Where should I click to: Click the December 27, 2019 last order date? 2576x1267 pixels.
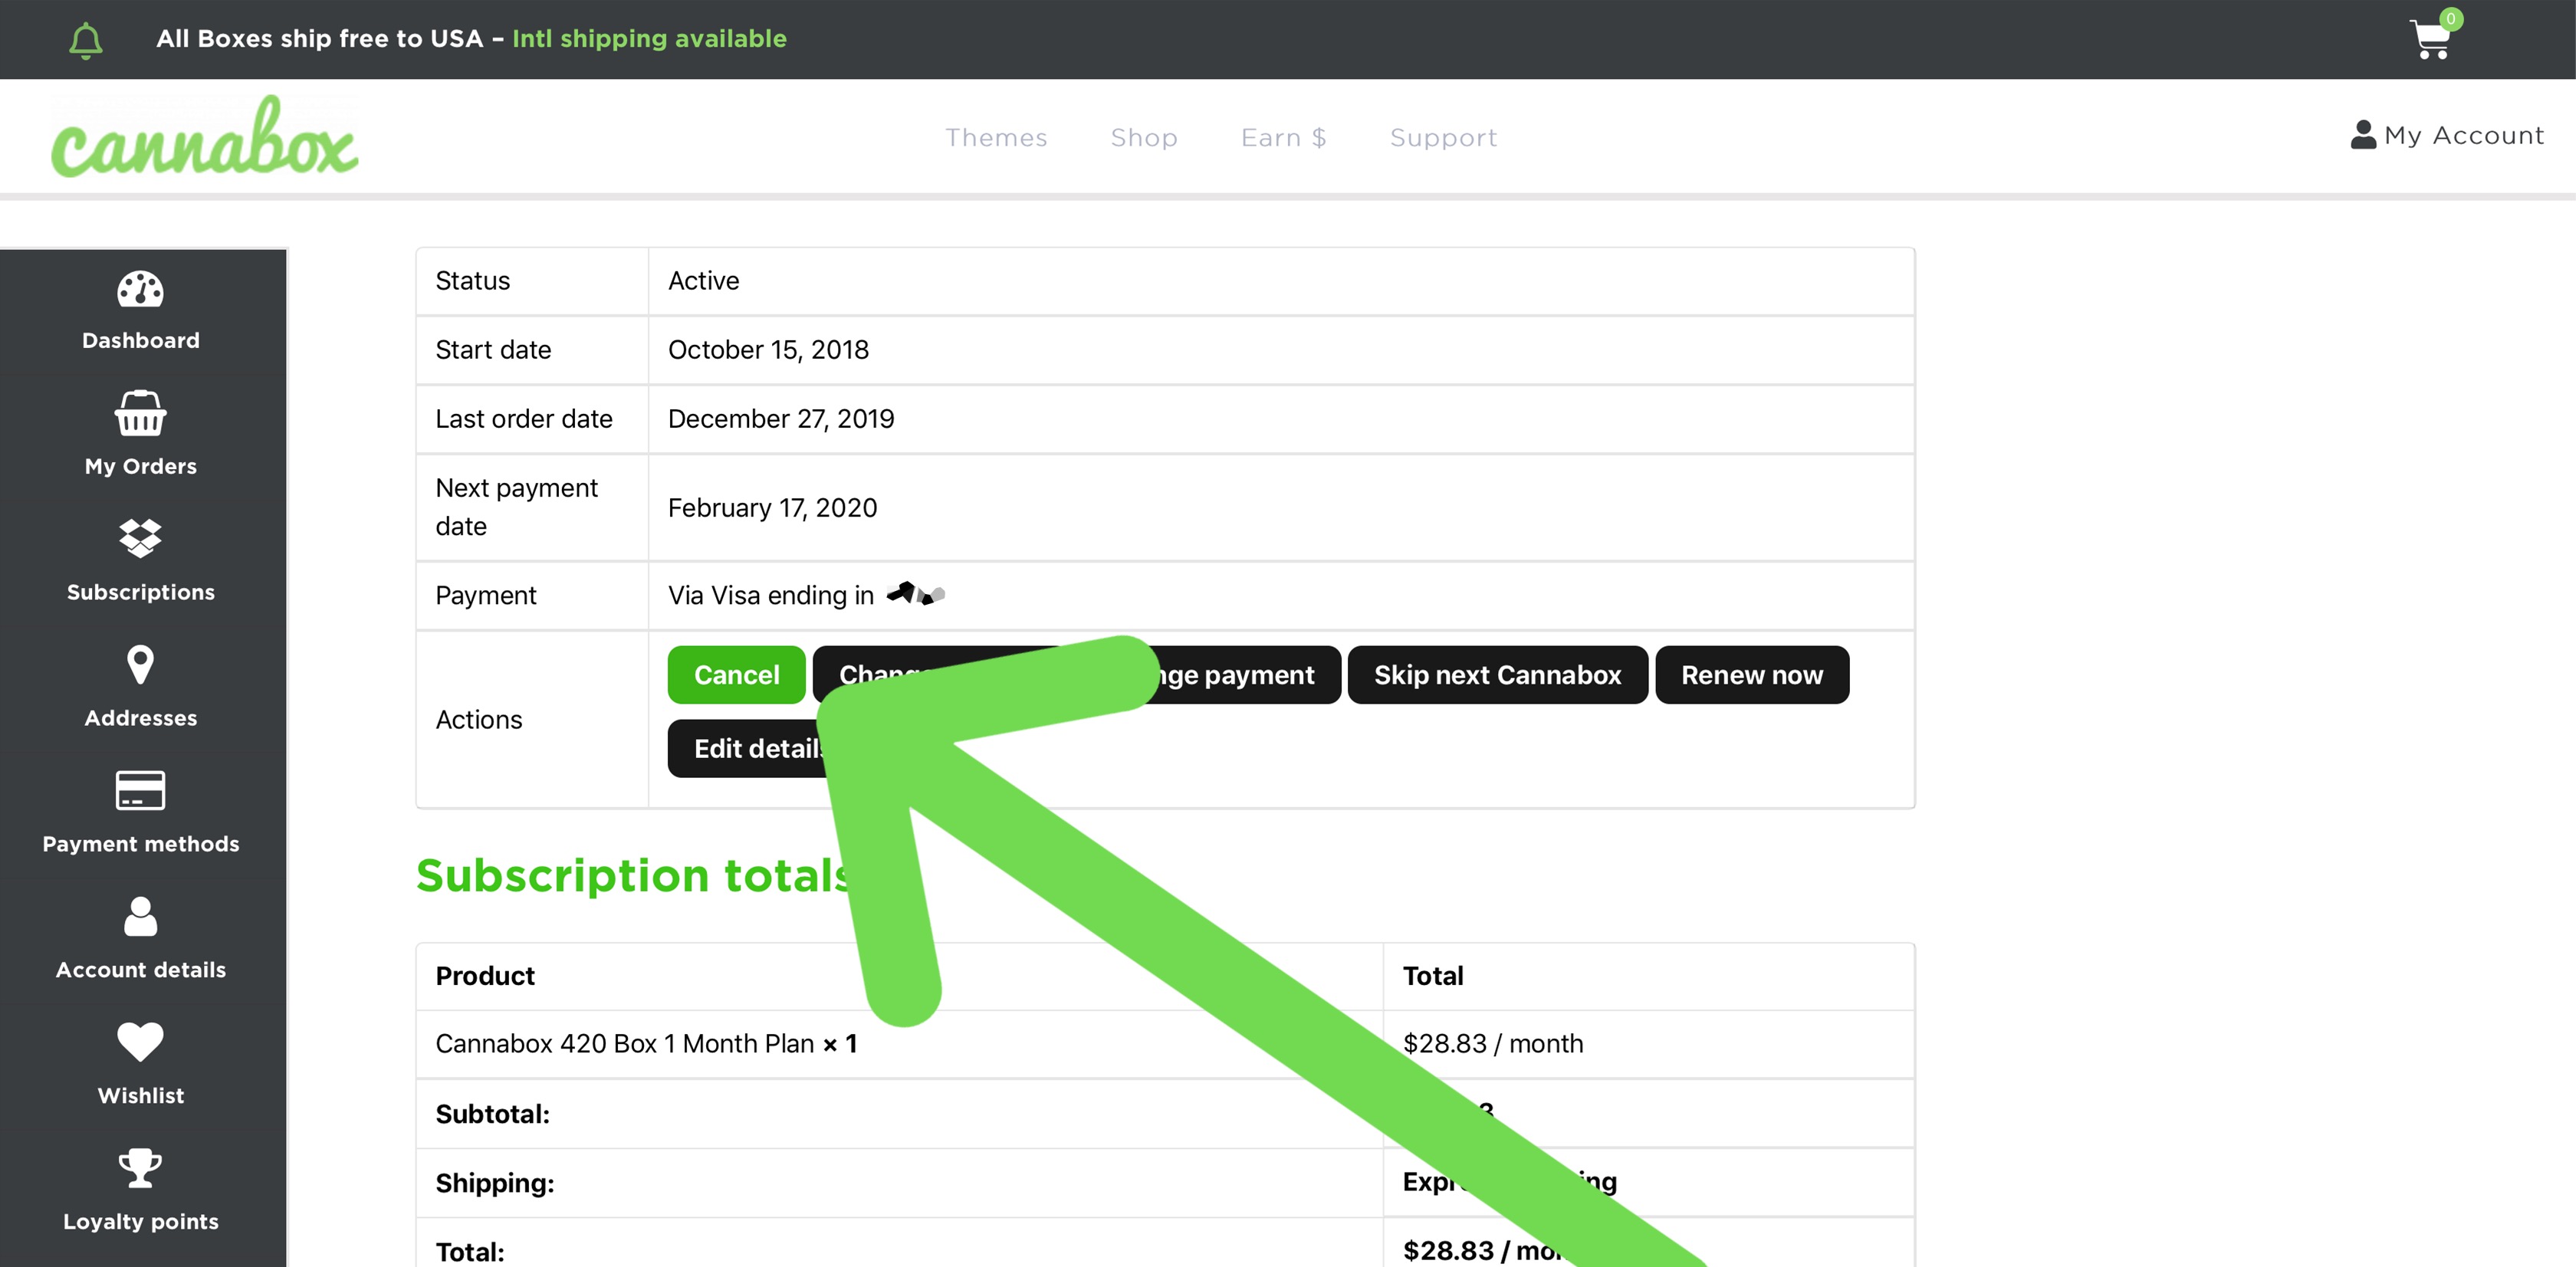781,419
